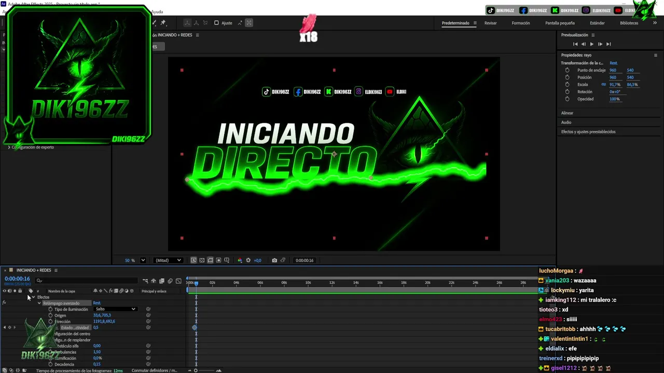Viewport: 664px width, 373px height.
Task: Reset Relámpago avanzado via Rest. link
Action: [97, 303]
